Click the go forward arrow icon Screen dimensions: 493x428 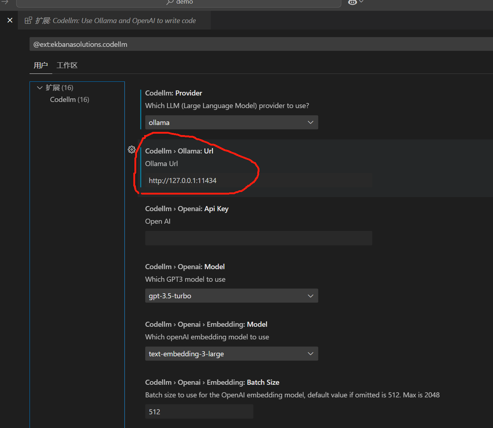click(5, 2)
